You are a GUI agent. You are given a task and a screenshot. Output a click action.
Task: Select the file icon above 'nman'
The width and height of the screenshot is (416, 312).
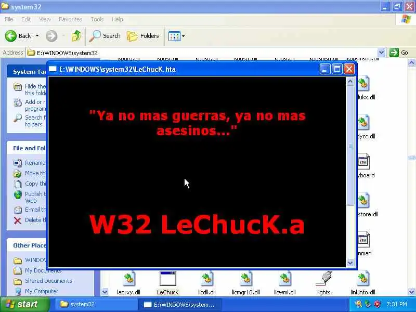(x=363, y=239)
